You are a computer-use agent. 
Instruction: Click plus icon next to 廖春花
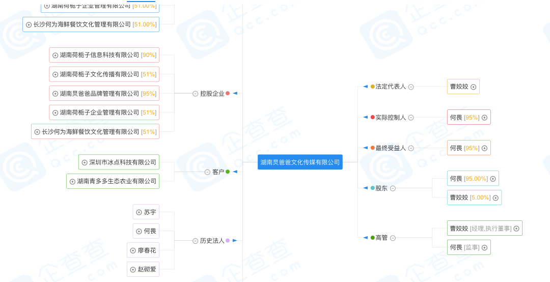pyautogui.click(x=133, y=250)
